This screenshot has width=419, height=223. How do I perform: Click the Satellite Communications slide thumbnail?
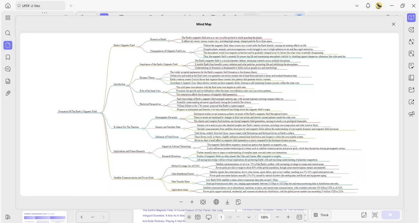[x=44, y=217]
